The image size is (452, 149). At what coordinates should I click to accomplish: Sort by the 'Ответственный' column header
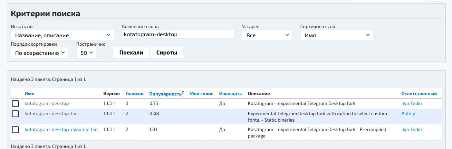coord(419,93)
